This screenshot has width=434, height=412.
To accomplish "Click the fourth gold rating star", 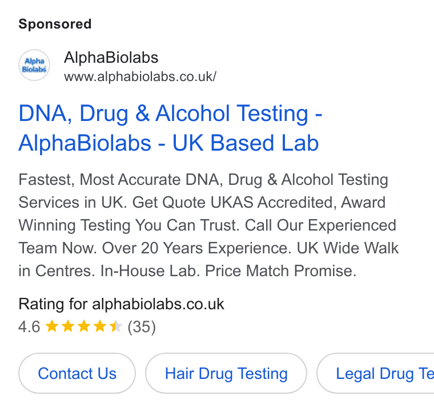I will (x=99, y=326).
